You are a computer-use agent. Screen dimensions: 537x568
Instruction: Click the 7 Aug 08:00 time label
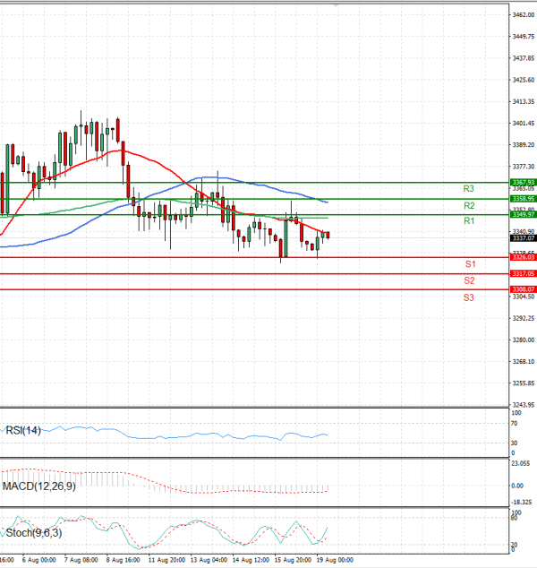click(81, 560)
